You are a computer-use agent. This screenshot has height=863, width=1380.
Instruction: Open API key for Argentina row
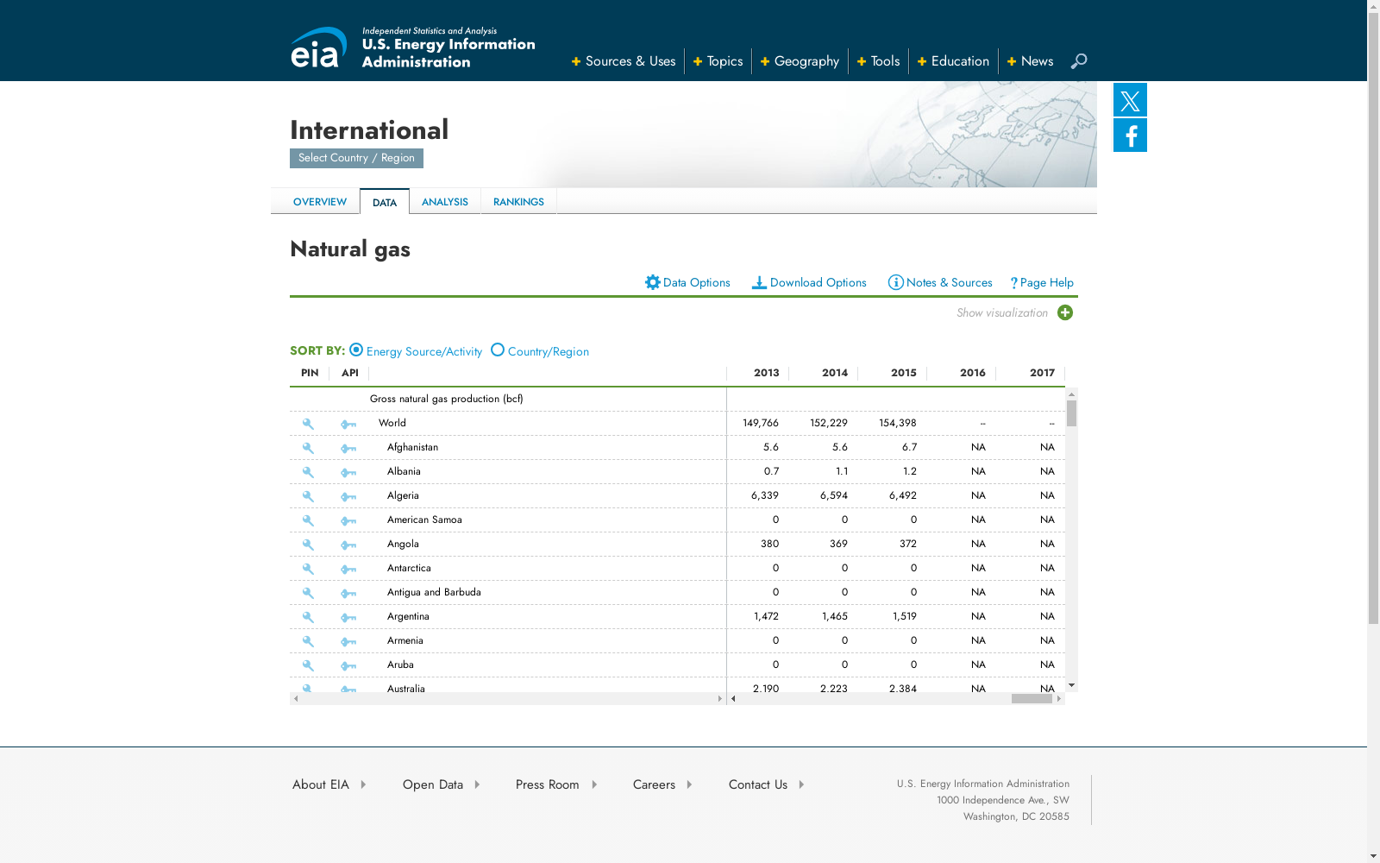coord(348,617)
